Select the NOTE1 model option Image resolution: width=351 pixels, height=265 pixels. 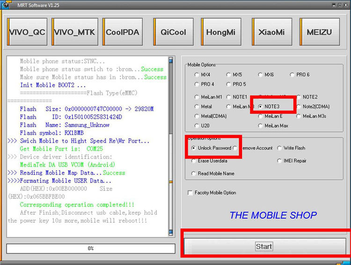pos(237,97)
